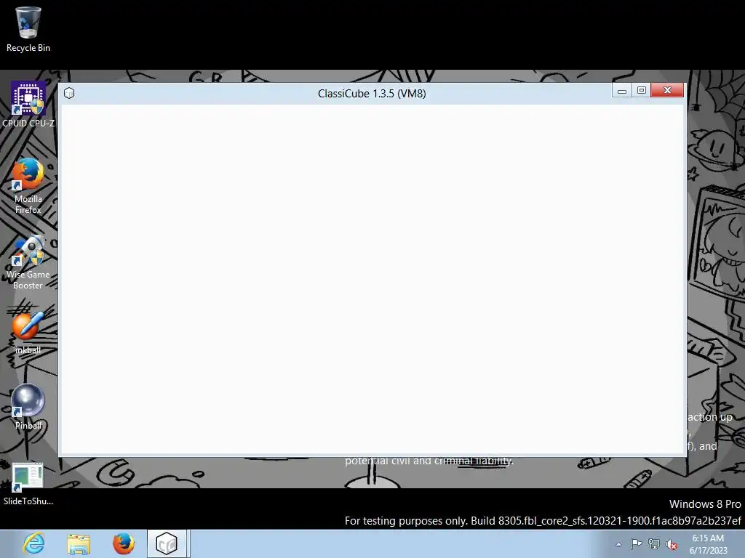Open the network tray icon

tap(654, 544)
